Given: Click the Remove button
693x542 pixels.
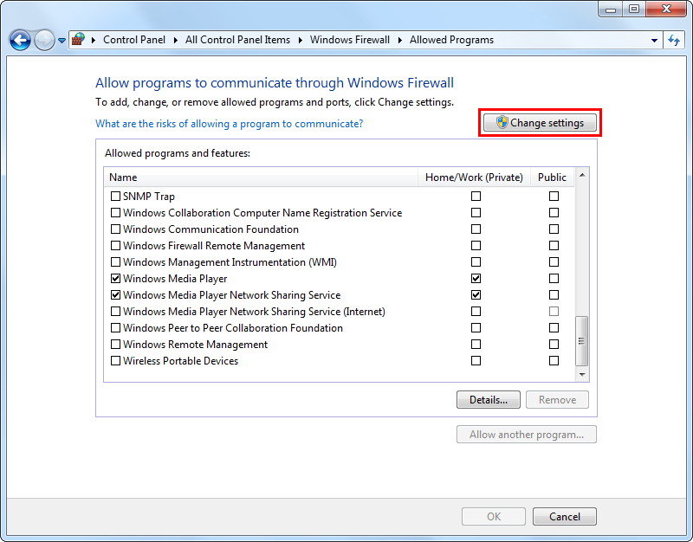Looking at the screenshot, I should pyautogui.click(x=557, y=400).
